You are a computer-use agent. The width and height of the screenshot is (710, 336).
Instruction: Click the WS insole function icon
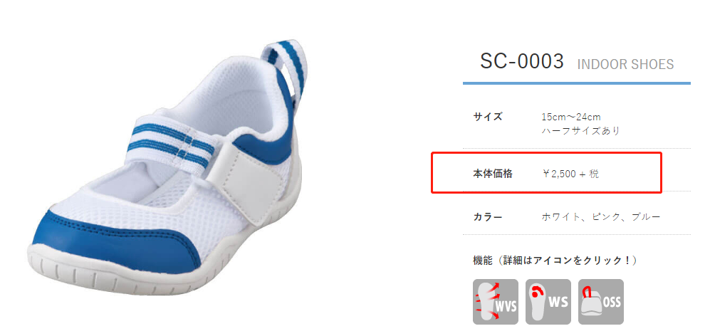click(x=548, y=302)
